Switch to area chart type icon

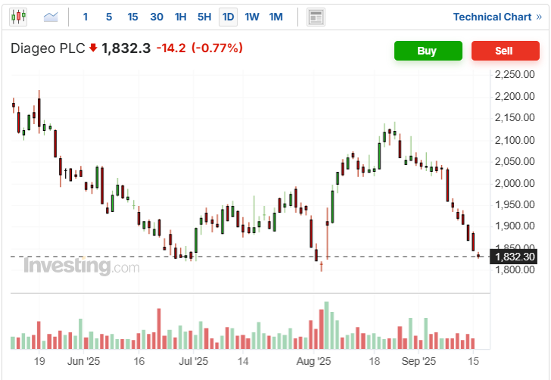[51, 17]
